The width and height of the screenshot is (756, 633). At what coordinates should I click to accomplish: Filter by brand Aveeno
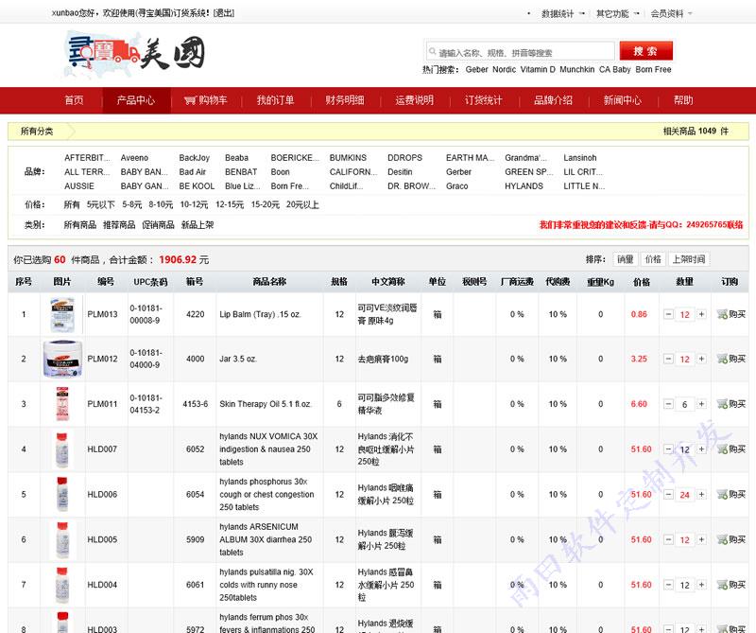[x=134, y=158]
